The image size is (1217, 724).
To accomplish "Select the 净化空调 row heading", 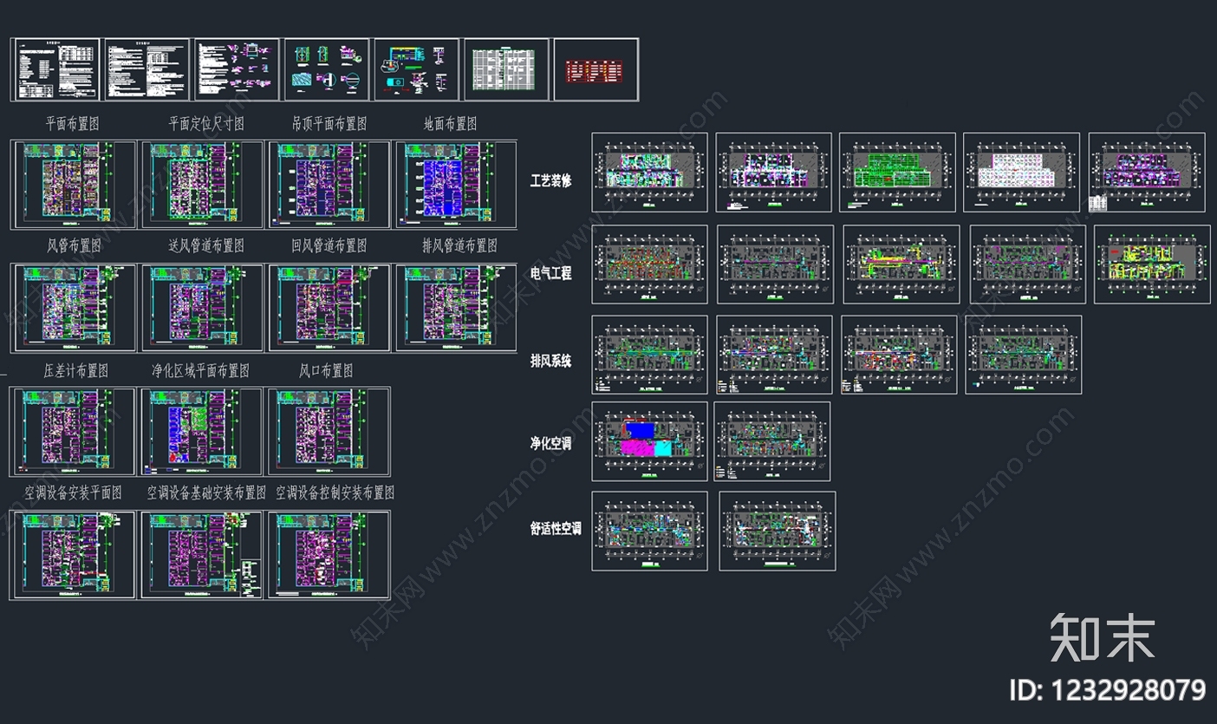I will (551, 444).
